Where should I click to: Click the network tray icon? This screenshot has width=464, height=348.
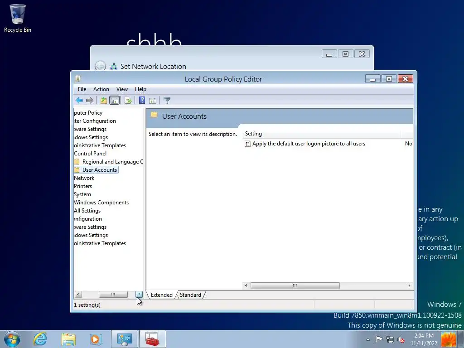pos(390,339)
